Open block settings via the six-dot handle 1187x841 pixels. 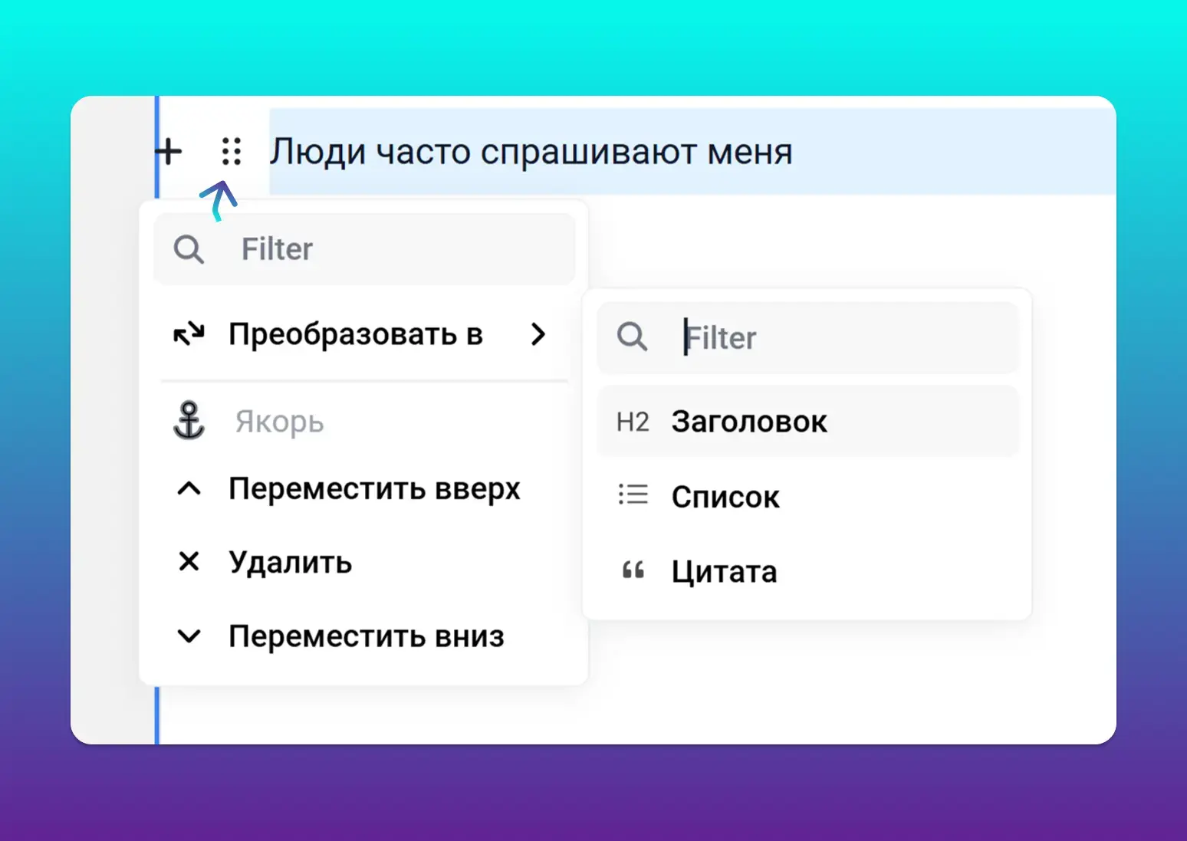tap(231, 152)
